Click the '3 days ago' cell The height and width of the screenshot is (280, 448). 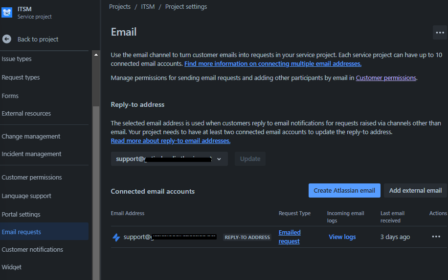point(395,237)
